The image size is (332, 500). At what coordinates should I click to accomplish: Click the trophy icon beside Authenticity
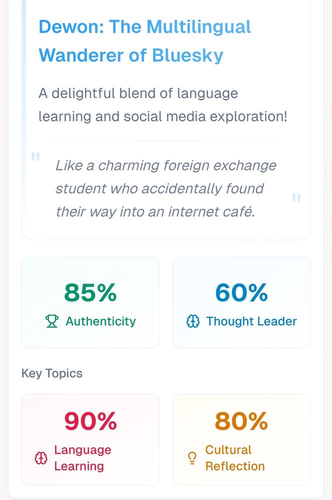click(52, 321)
